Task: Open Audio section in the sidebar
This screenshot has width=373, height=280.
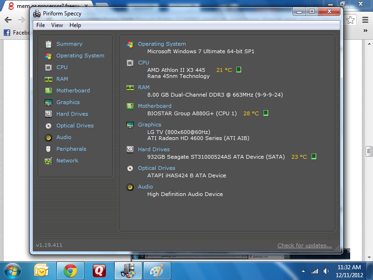Action: (64, 137)
